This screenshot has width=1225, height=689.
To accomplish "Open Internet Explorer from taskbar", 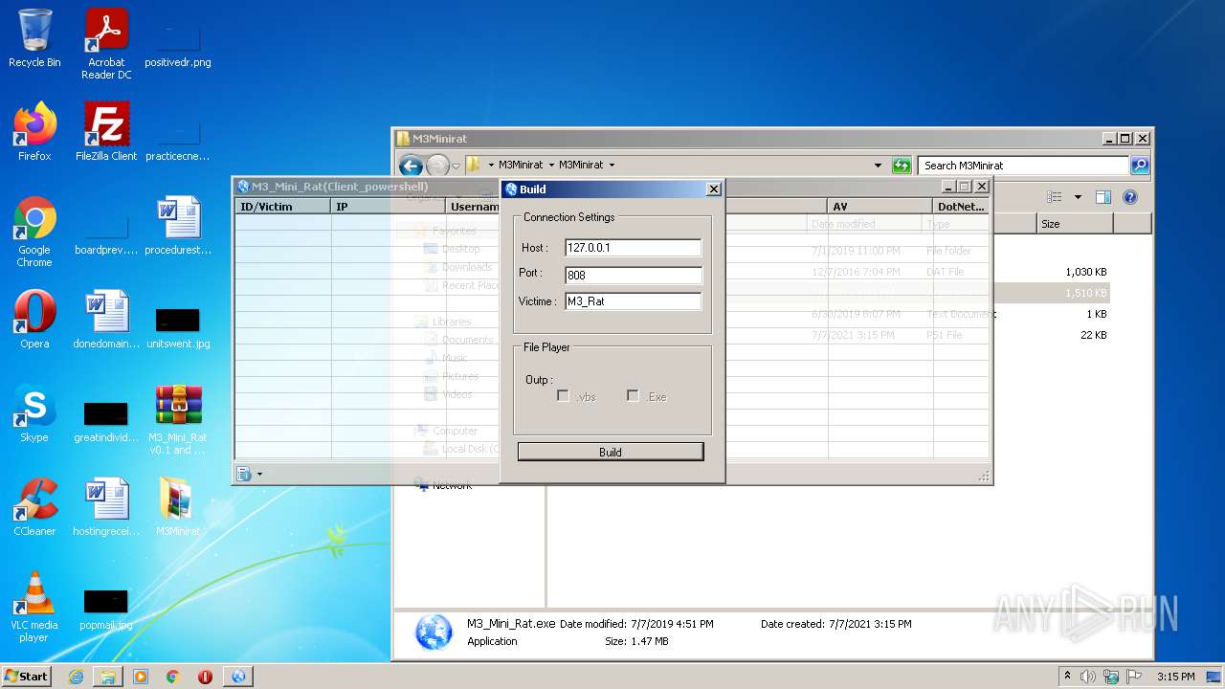I will tap(76, 677).
